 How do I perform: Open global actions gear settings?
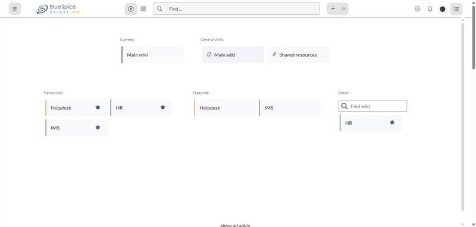pos(418,9)
